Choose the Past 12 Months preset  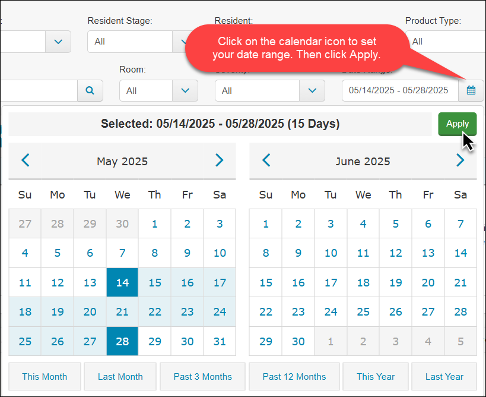[x=294, y=377]
